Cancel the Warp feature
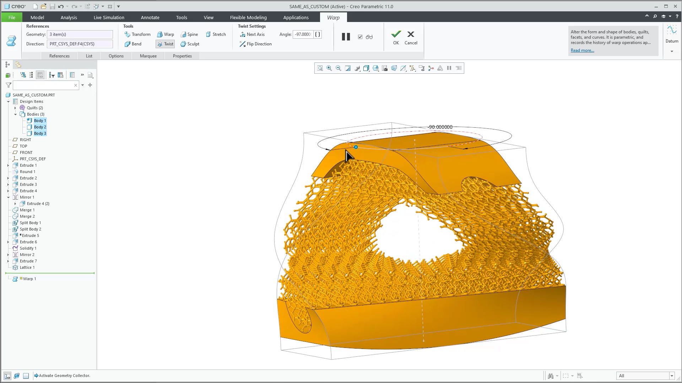The height and width of the screenshot is (383, 682). click(411, 38)
